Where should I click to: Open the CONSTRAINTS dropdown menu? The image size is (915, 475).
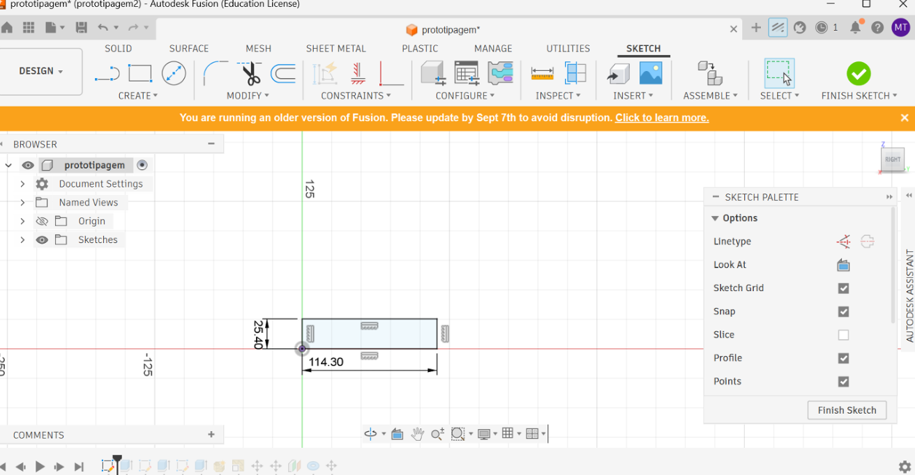pyautogui.click(x=356, y=95)
